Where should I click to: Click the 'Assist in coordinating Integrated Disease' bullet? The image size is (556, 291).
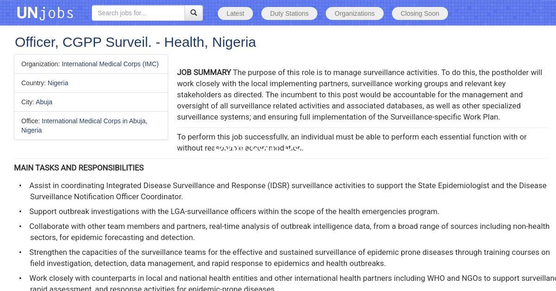[x=287, y=185]
